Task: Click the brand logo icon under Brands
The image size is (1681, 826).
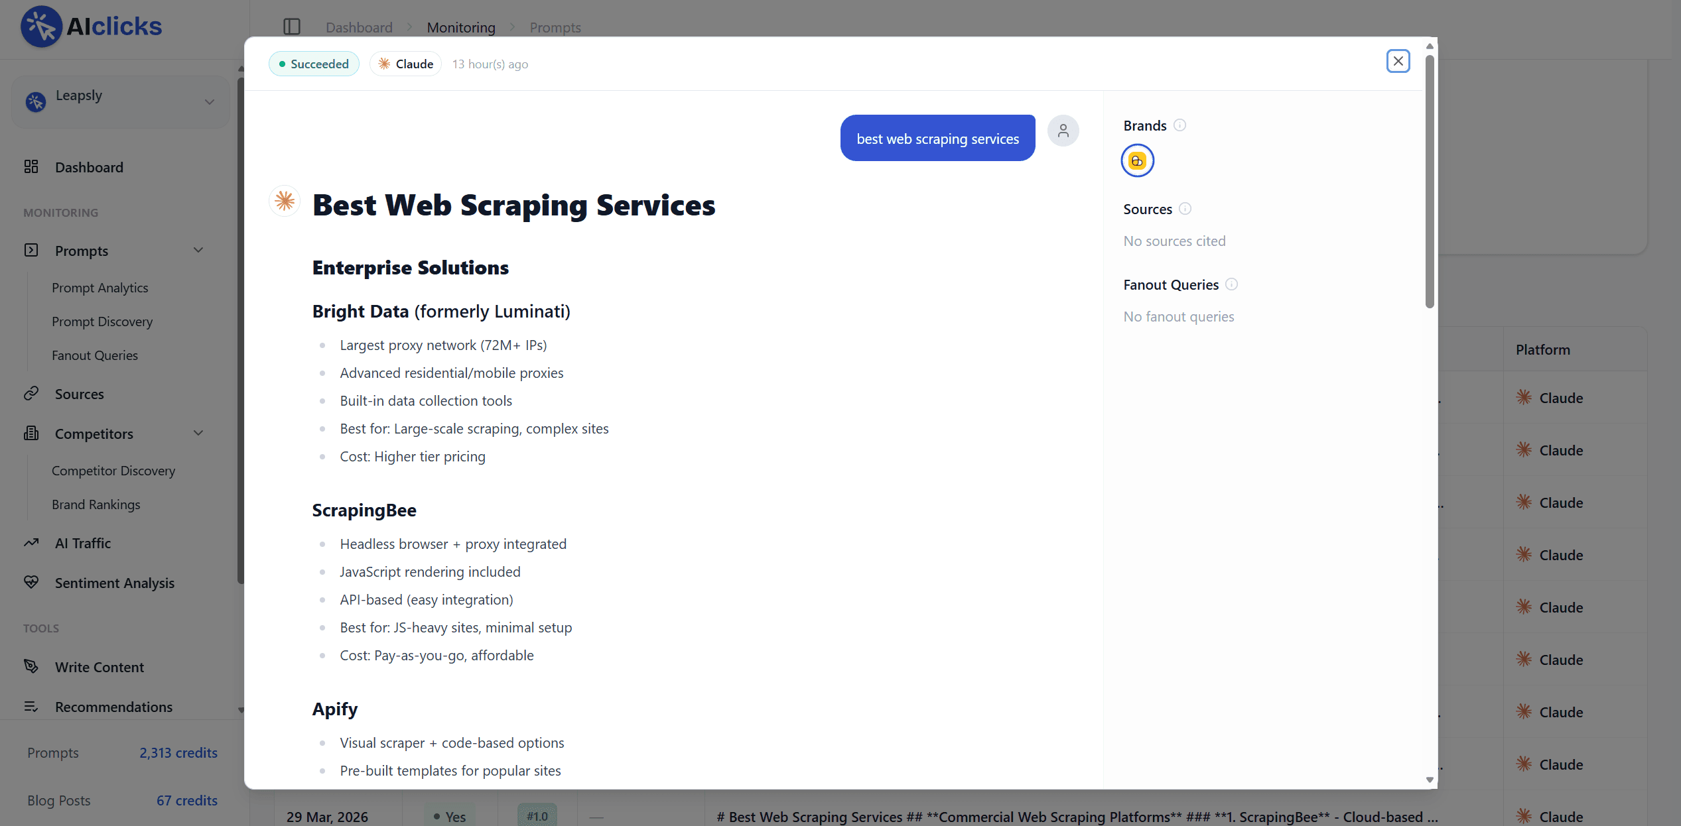Action: point(1137,161)
